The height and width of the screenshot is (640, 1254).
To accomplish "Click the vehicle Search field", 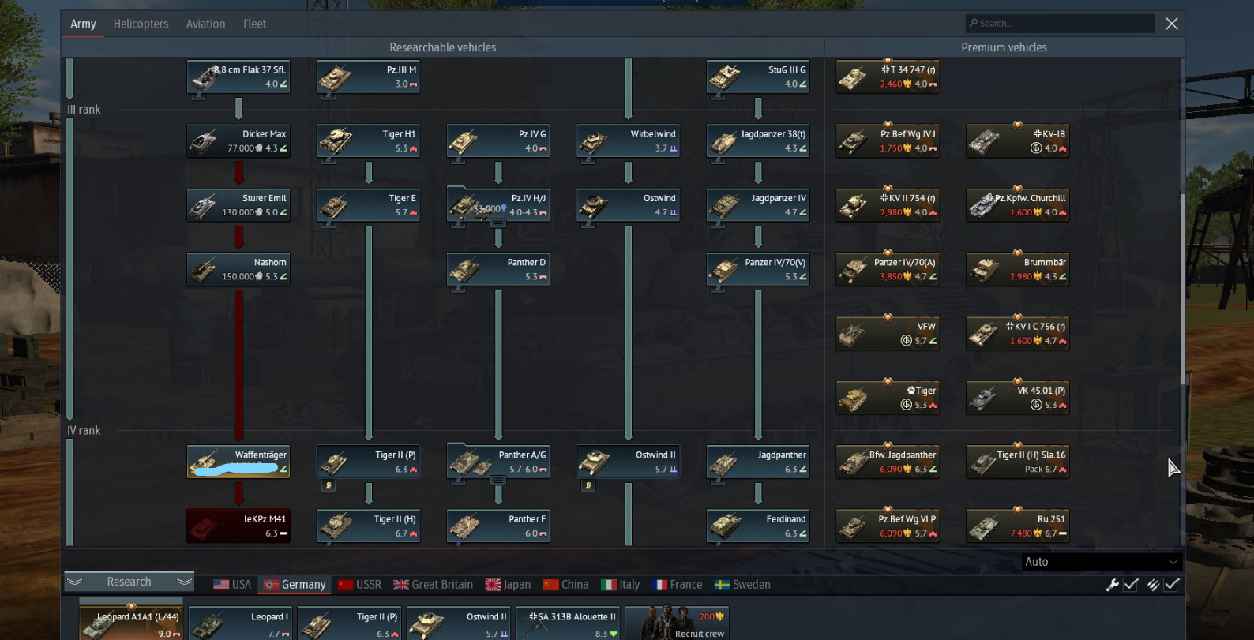I will point(1060,24).
